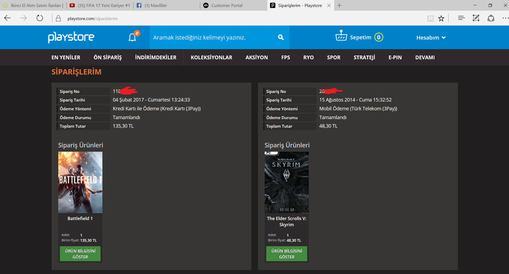This screenshot has height=274, width=509.
Task: Open the RYO category
Action: click(x=309, y=57)
